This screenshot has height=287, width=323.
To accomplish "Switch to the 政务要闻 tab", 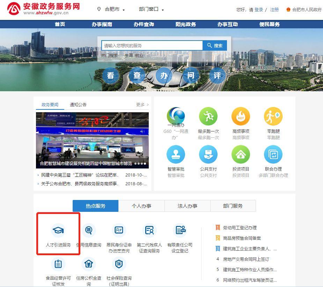I will (50, 105).
